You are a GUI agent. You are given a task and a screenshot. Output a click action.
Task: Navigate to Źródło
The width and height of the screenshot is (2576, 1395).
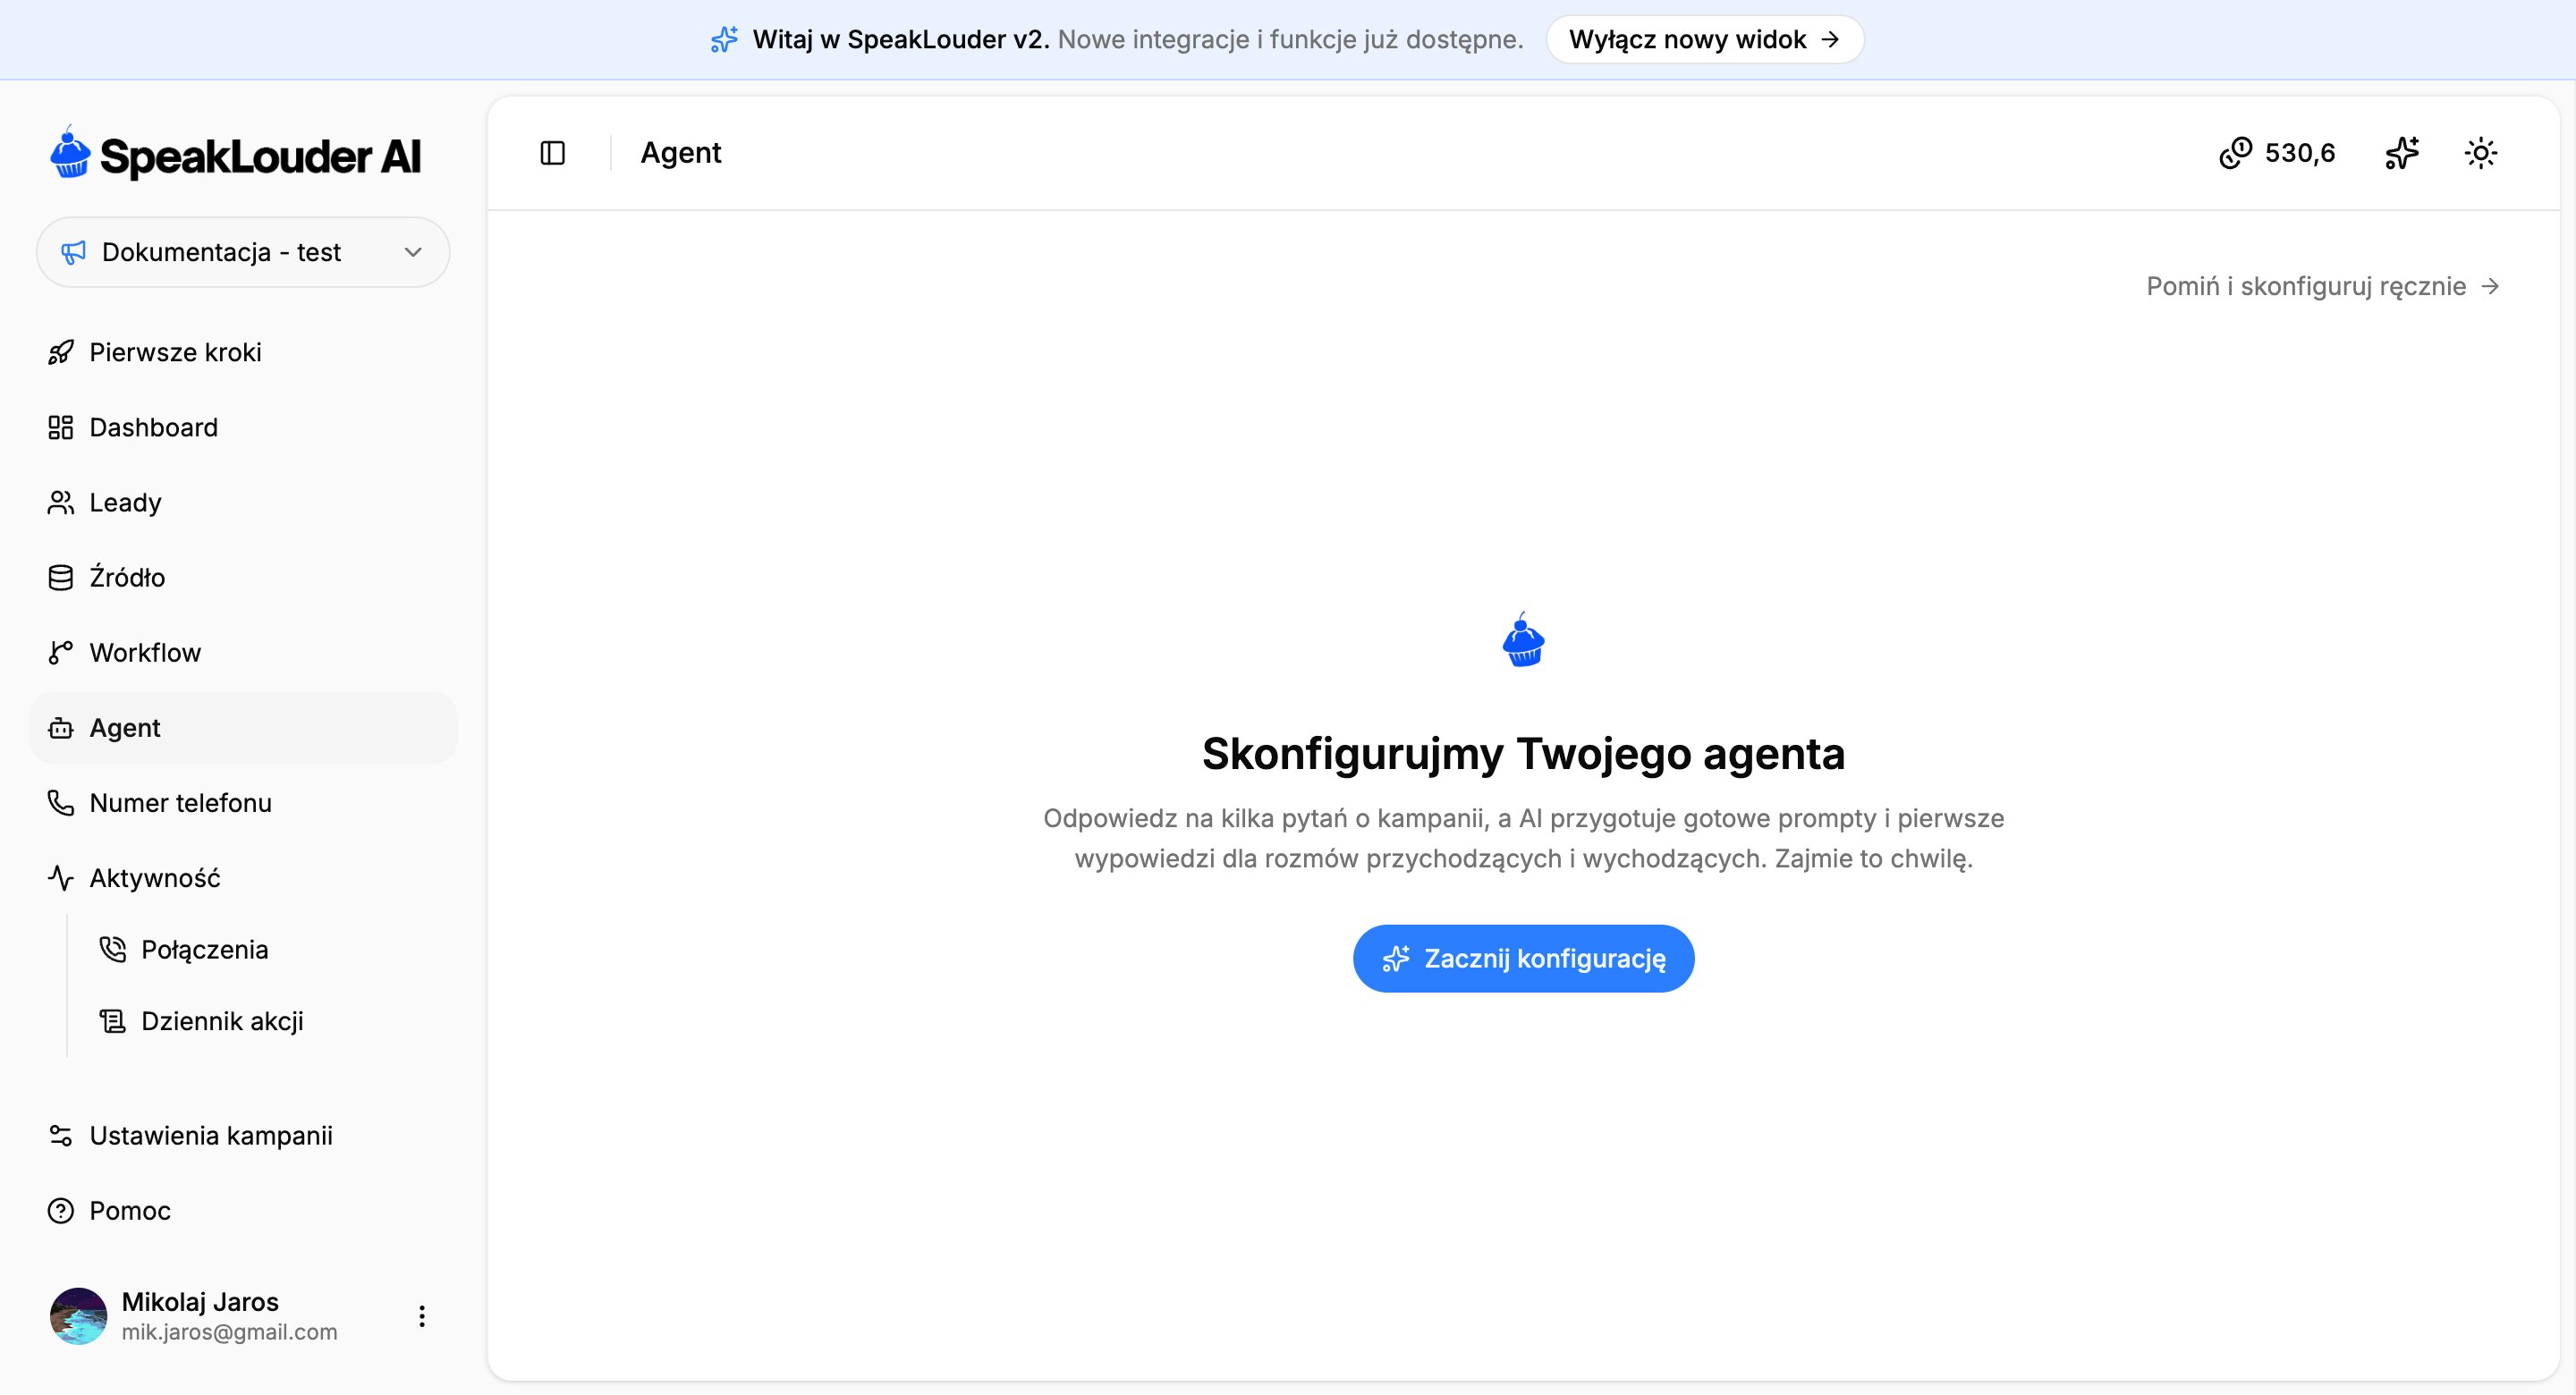tap(243, 577)
